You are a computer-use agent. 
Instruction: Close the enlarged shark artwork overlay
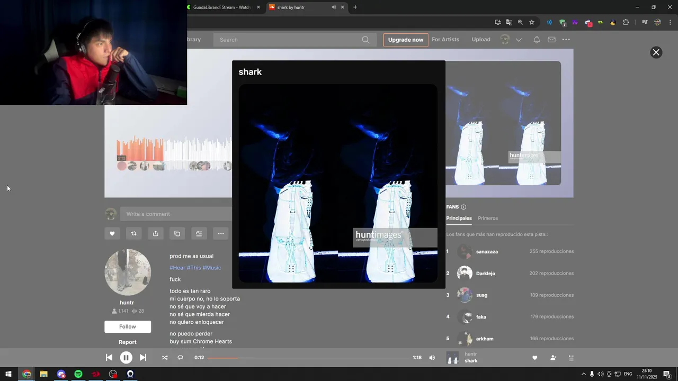[656, 52]
